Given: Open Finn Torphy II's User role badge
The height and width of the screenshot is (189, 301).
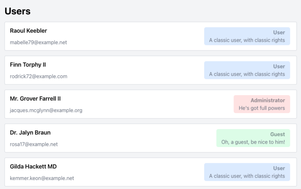Looking at the screenshot, I should (x=247, y=70).
